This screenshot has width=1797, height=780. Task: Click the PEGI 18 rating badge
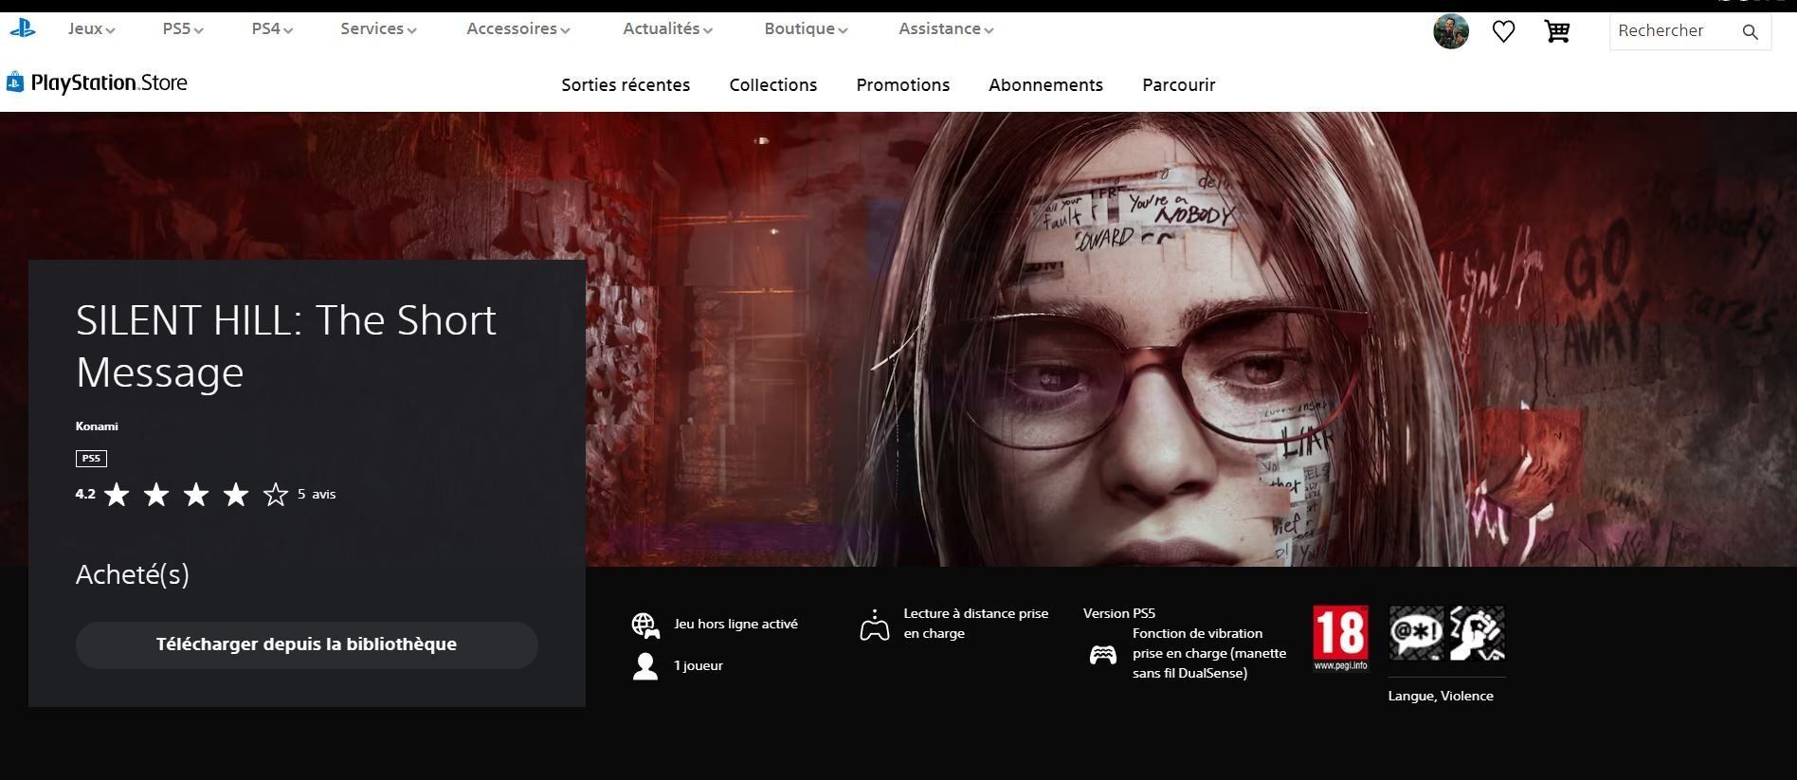pyautogui.click(x=1340, y=638)
